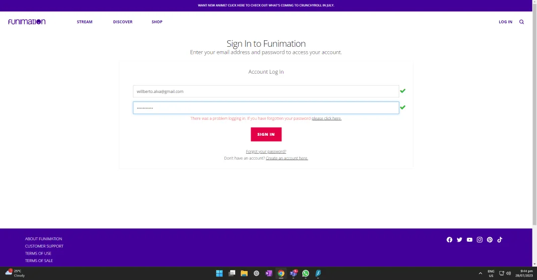Show hidden system tray icons
The height and width of the screenshot is (280, 537).
point(480,273)
